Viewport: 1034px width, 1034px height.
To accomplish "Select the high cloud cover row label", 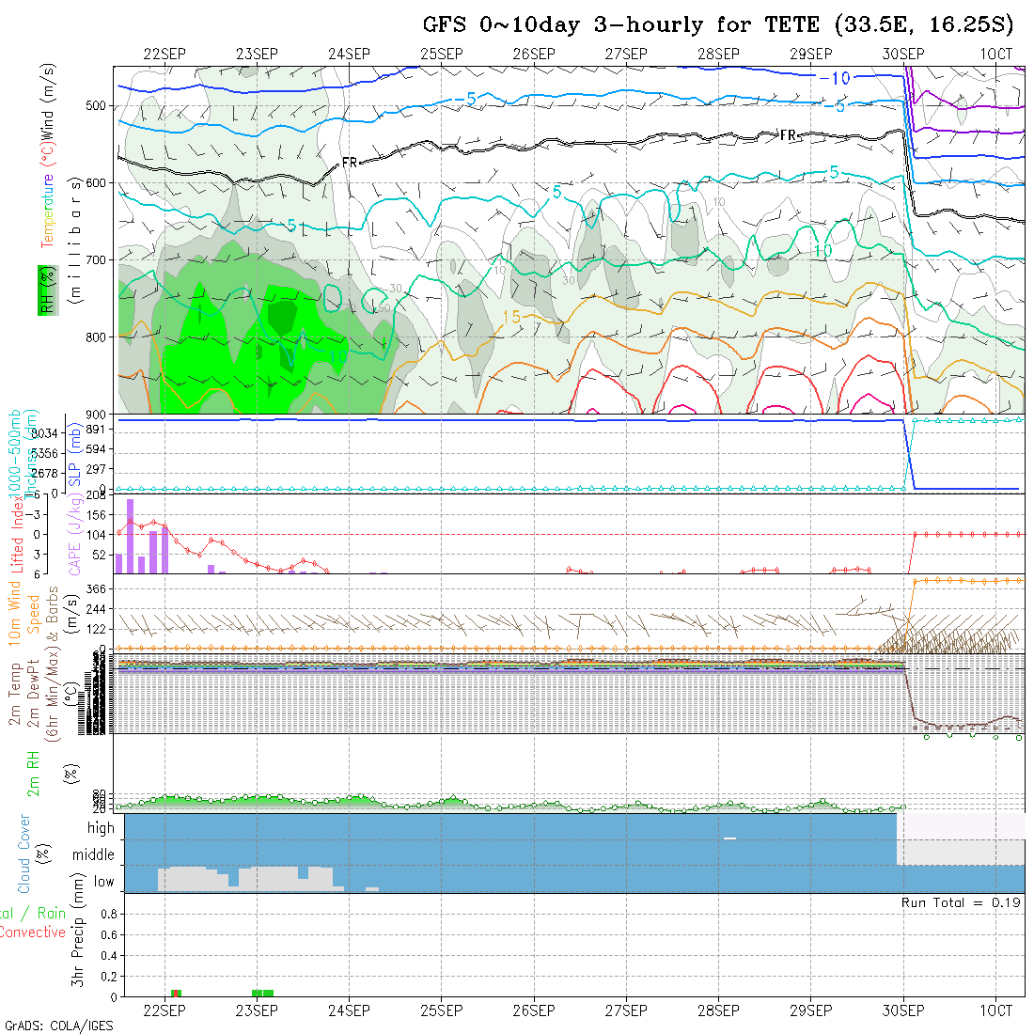I will tap(101, 828).
